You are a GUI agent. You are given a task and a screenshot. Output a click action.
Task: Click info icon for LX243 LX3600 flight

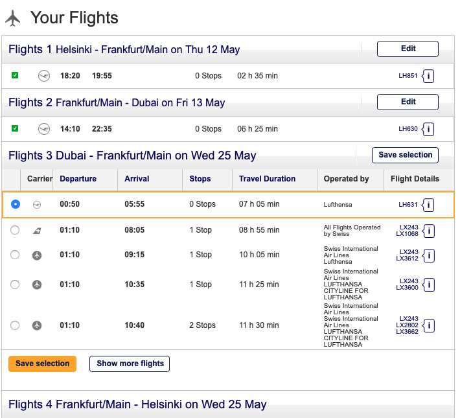click(428, 284)
